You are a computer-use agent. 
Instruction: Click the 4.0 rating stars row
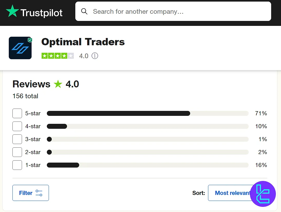point(58,56)
